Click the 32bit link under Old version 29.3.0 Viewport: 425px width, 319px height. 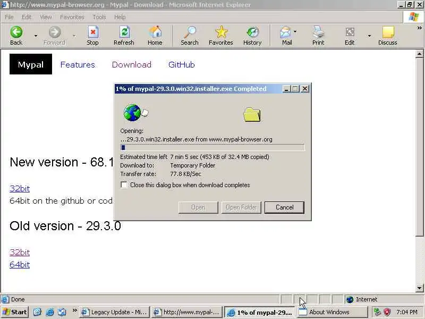(20, 252)
